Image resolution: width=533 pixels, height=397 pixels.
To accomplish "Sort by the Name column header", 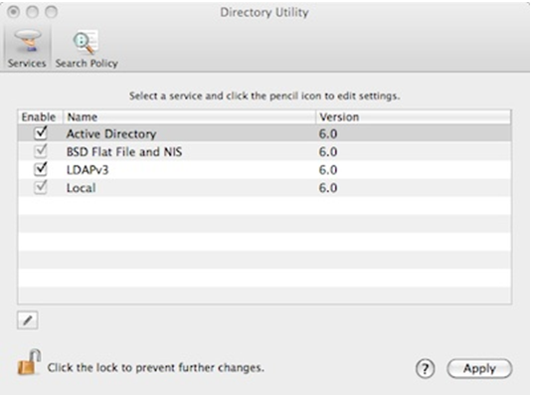I will 189,117.
